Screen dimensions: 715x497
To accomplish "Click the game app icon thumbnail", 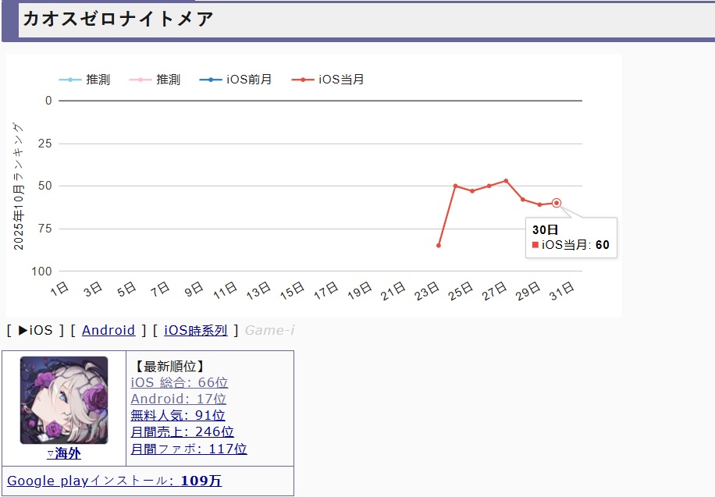I will click(64, 400).
